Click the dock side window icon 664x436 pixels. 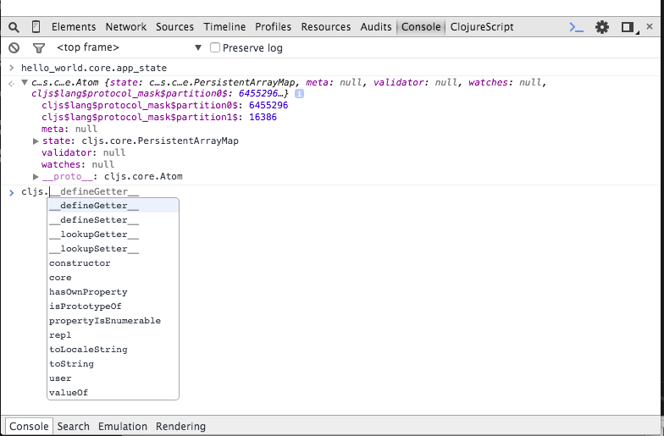tap(628, 27)
